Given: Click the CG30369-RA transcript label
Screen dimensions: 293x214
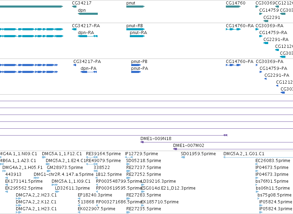Looking at the screenshot, I should 270,26.
